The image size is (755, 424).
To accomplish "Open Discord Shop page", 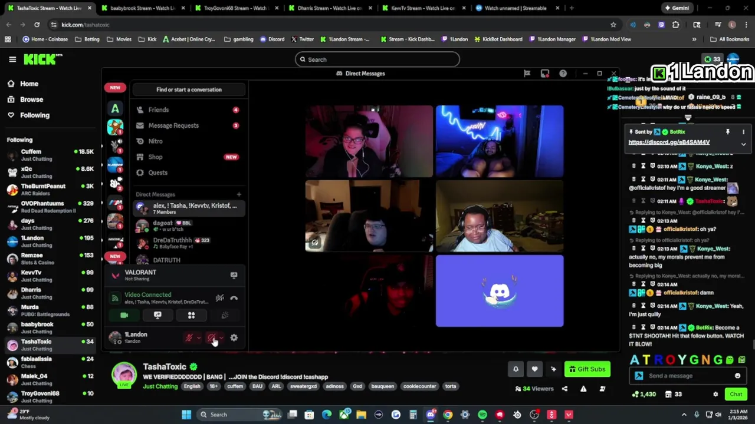I will tap(188, 157).
